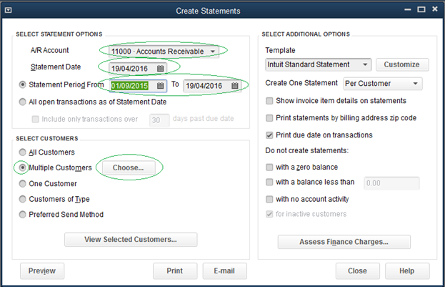Expand the A/R Account dropdown
Image resolution: width=445 pixels, height=287 pixels.
pos(213,52)
